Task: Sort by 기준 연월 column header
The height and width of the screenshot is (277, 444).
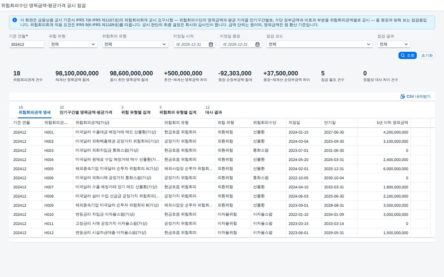Action: pos(25,123)
